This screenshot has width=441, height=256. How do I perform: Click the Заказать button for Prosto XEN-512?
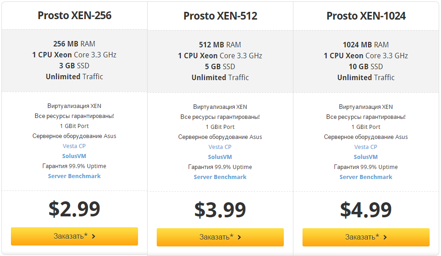[x=220, y=237]
